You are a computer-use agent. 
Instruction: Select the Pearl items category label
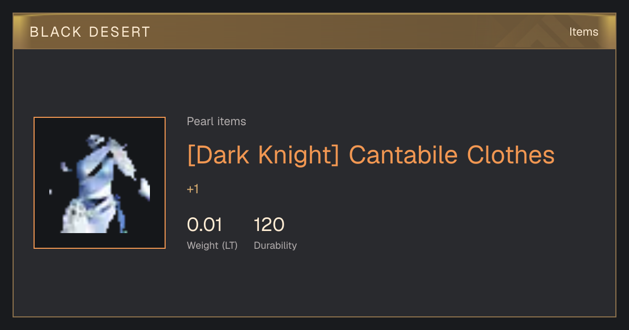(216, 122)
